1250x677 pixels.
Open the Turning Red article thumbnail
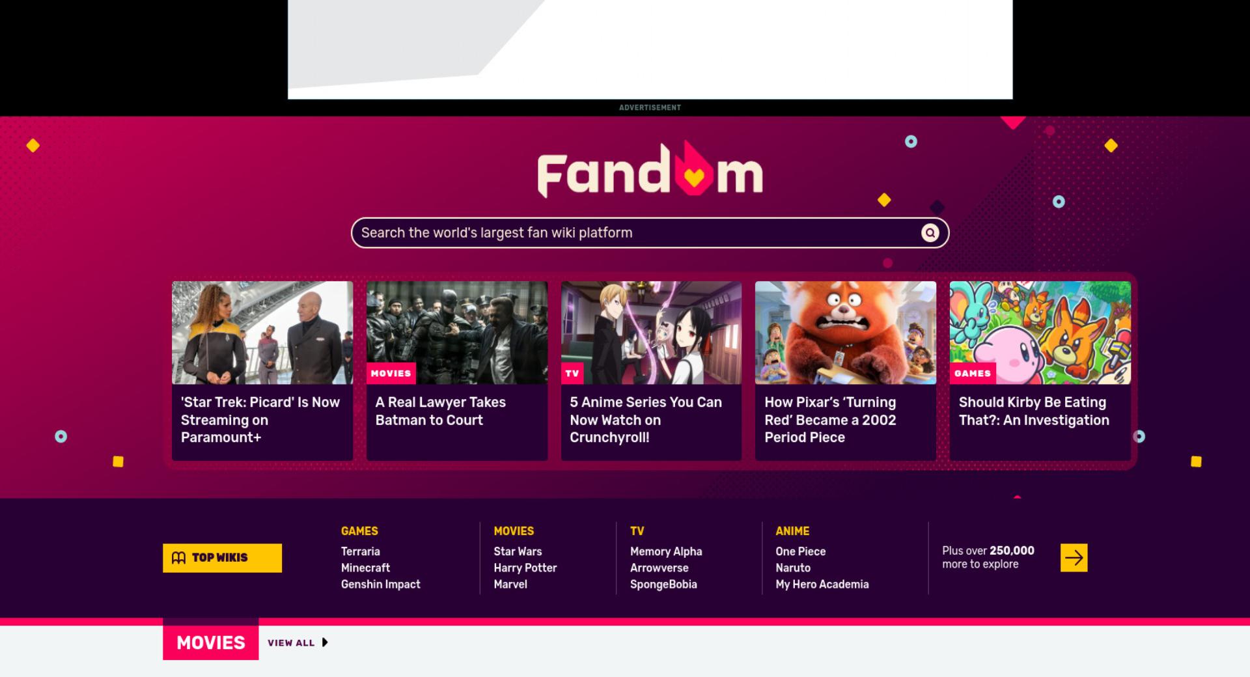(x=845, y=333)
